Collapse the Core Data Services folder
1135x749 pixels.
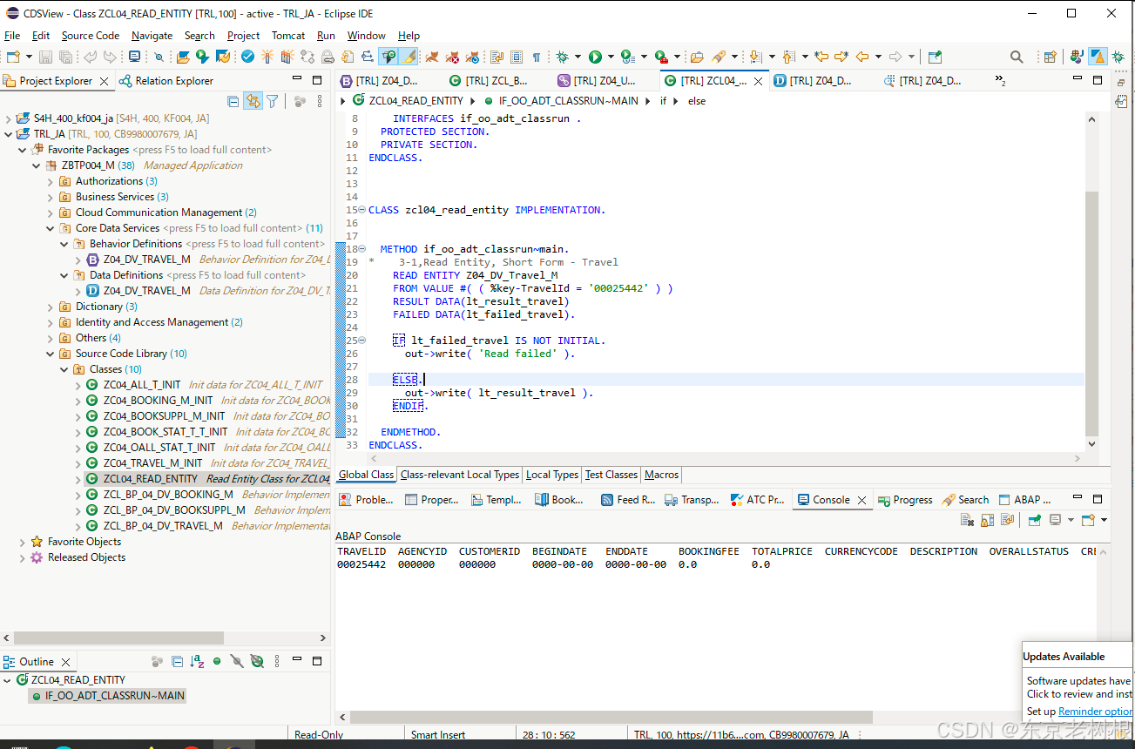point(51,228)
